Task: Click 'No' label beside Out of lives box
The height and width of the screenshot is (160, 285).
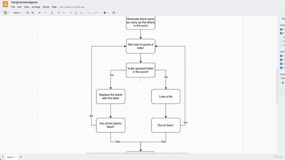Action: click(x=185, y=123)
